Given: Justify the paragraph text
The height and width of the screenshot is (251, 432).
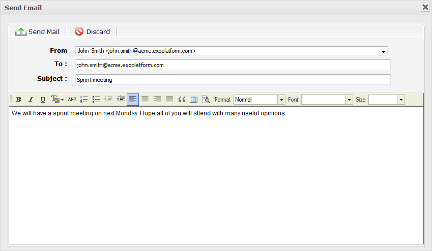Looking at the screenshot, I should (x=169, y=100).
